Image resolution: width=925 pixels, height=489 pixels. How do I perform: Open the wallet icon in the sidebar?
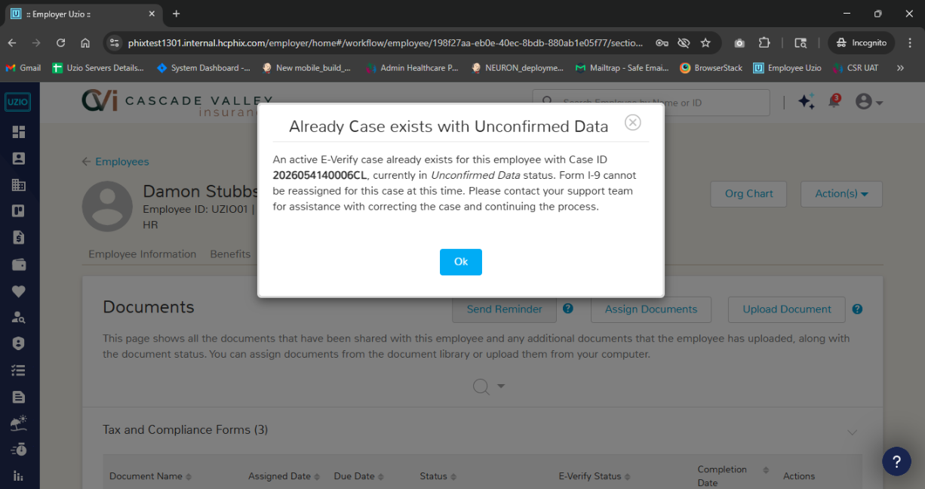pos(19,264)
